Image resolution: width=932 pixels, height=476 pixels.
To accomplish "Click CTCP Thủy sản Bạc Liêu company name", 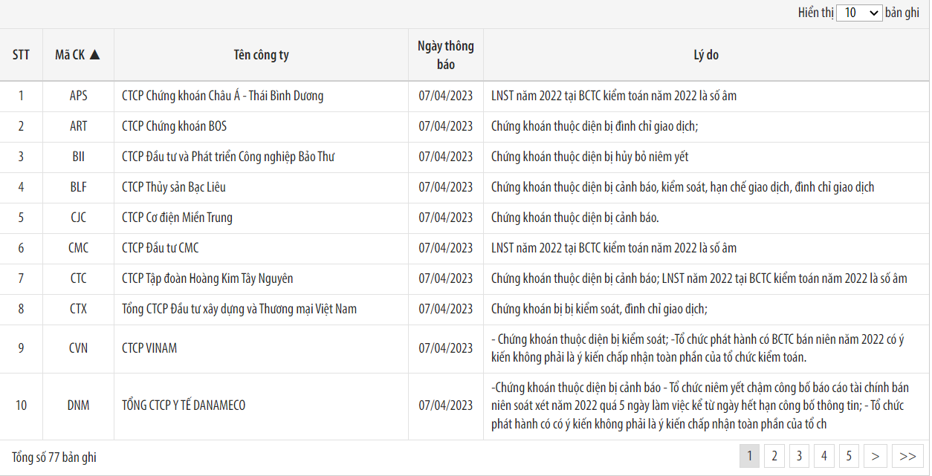I will pos(175,187).
